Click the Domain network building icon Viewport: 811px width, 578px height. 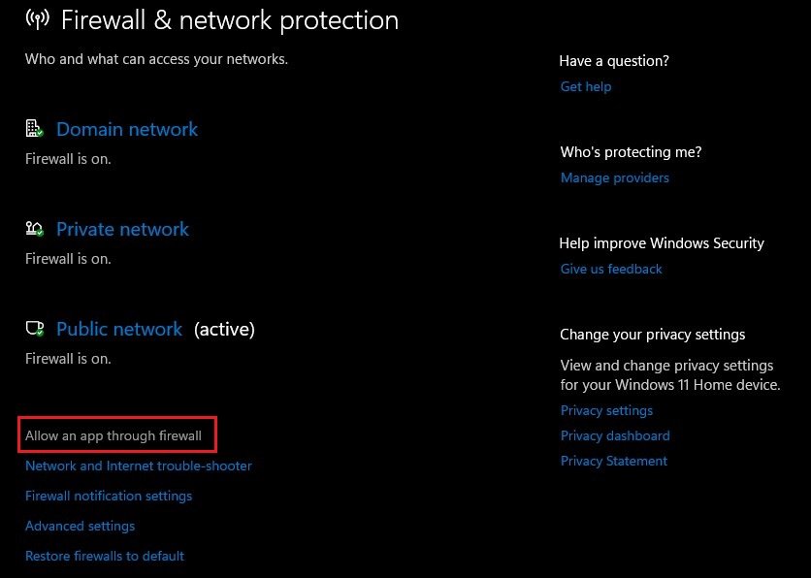tap(34, 129)
